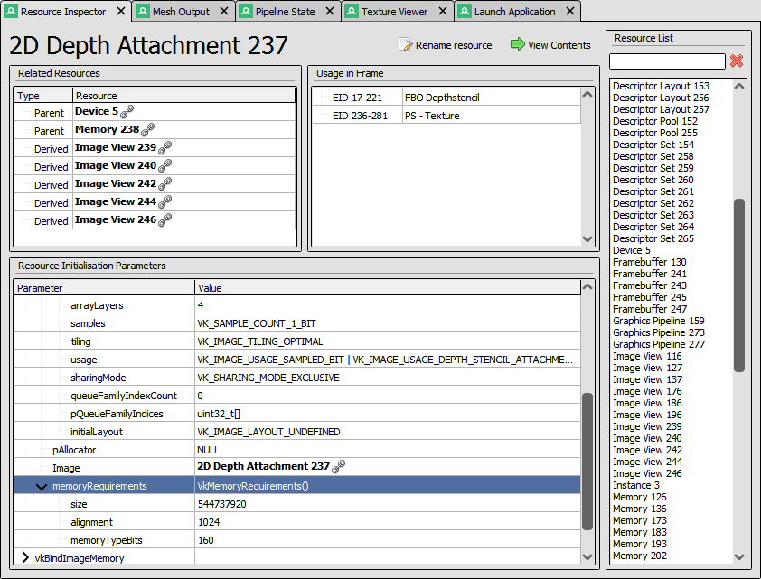Click the Rename resource button

[446, 45]
